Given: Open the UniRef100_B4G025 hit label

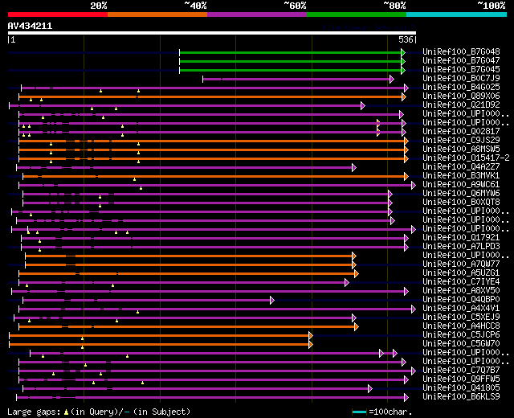Looking at the screenshot, I should (x=461, y=88).
